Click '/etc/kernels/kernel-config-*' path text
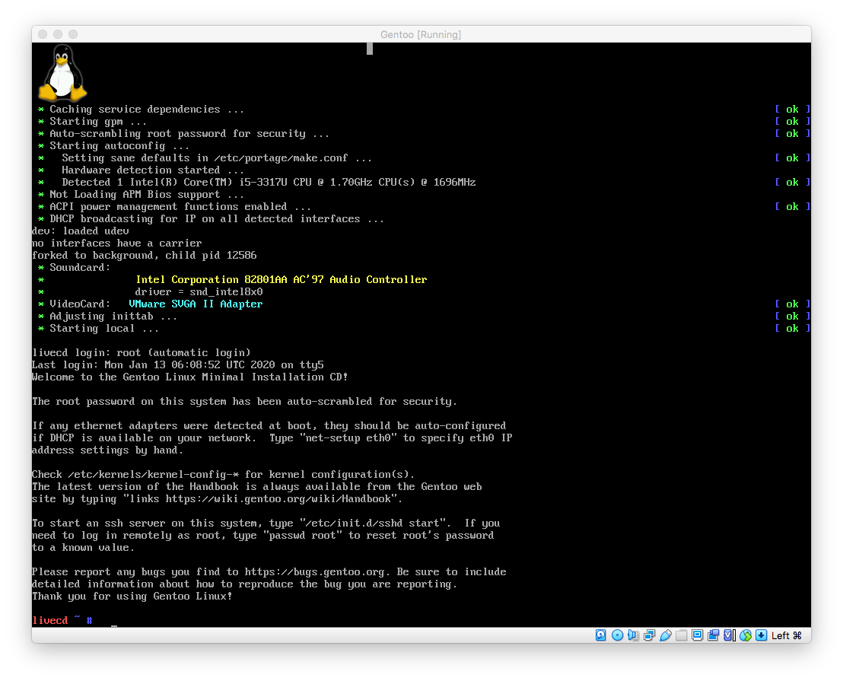The height and width of the screenshot is (681, 843). [x=153, y=474]
